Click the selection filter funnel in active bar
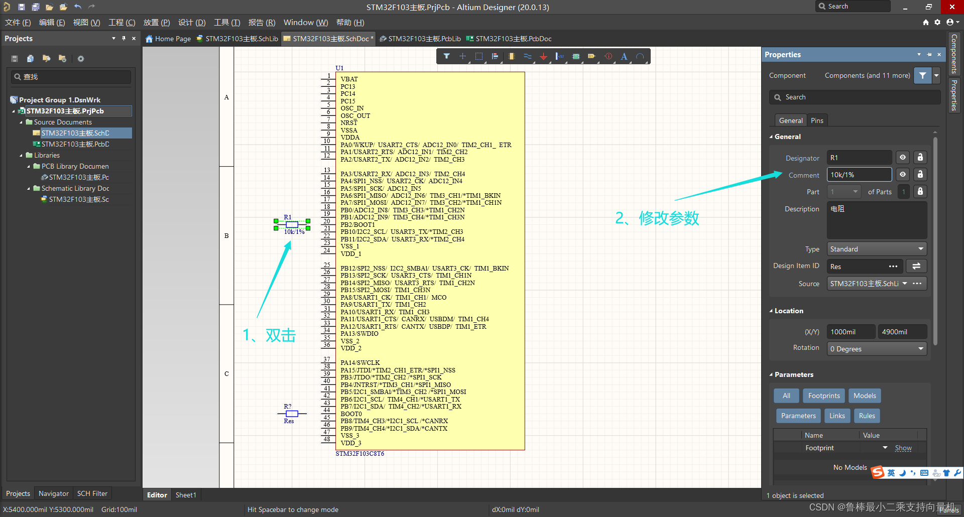This screenshot has height=517, width=964. [446, 56]
